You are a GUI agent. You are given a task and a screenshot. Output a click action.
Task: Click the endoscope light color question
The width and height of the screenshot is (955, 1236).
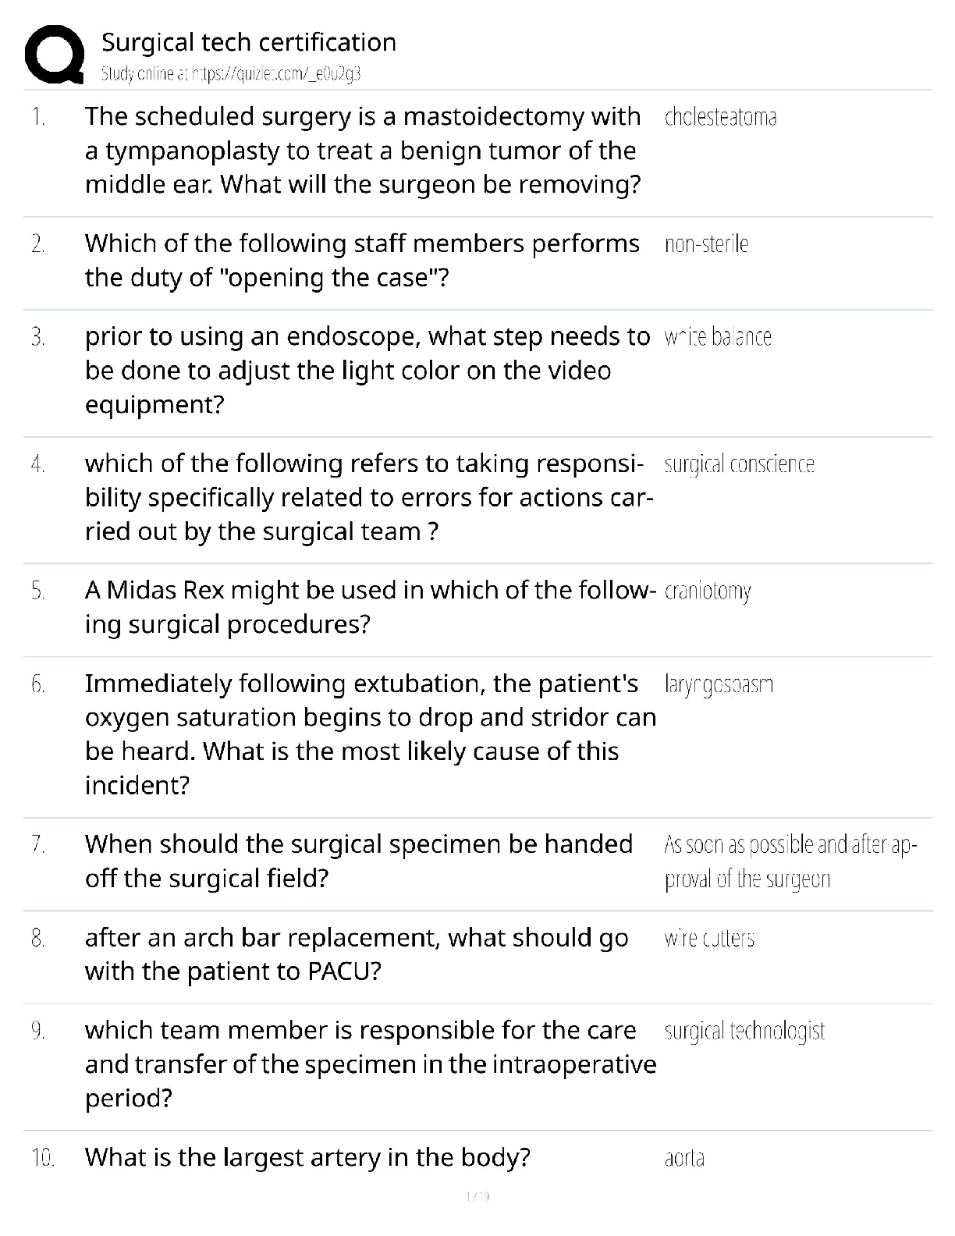point(367,371)
